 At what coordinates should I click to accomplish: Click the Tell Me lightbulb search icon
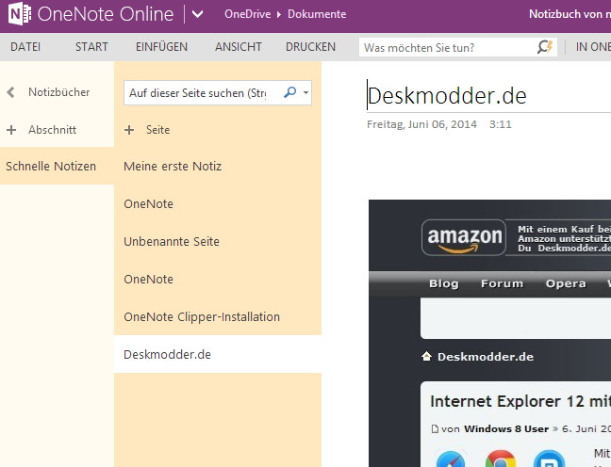click(x=545, y=47)
